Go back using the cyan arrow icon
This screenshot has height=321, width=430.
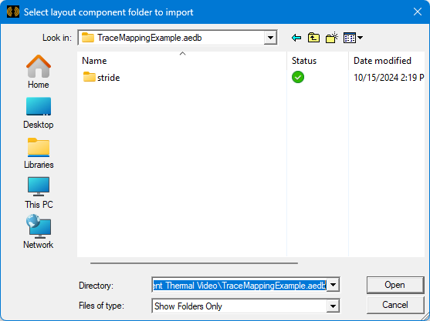pos(296,38)
